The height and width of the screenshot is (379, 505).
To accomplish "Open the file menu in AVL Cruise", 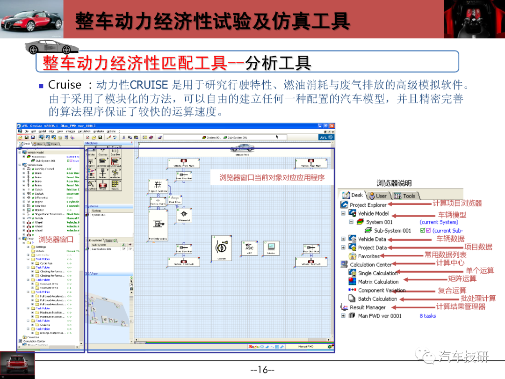I will point(27,131).
